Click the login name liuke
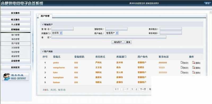The height and width of the screenshot is (104, 212). pos(55,72)
